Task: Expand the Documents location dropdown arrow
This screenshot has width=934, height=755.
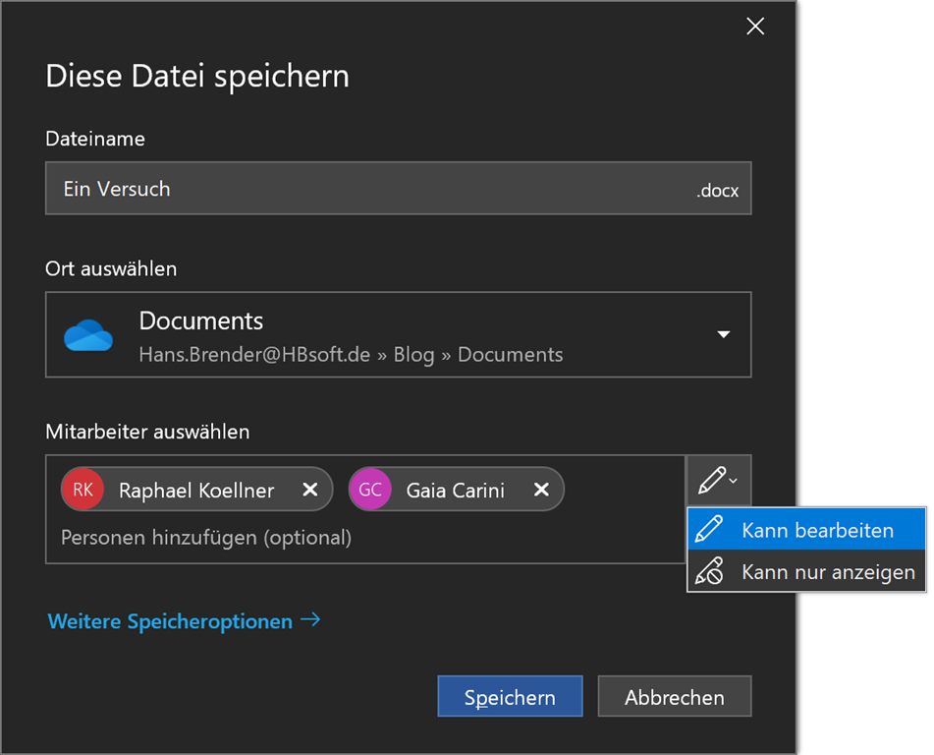Action: pos(723,335)
